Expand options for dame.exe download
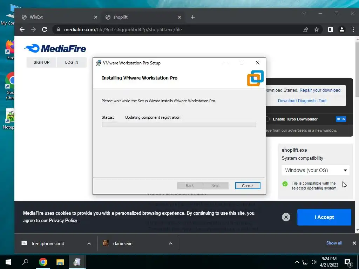Viewport: 359px width, 269px height. (171, 244)
